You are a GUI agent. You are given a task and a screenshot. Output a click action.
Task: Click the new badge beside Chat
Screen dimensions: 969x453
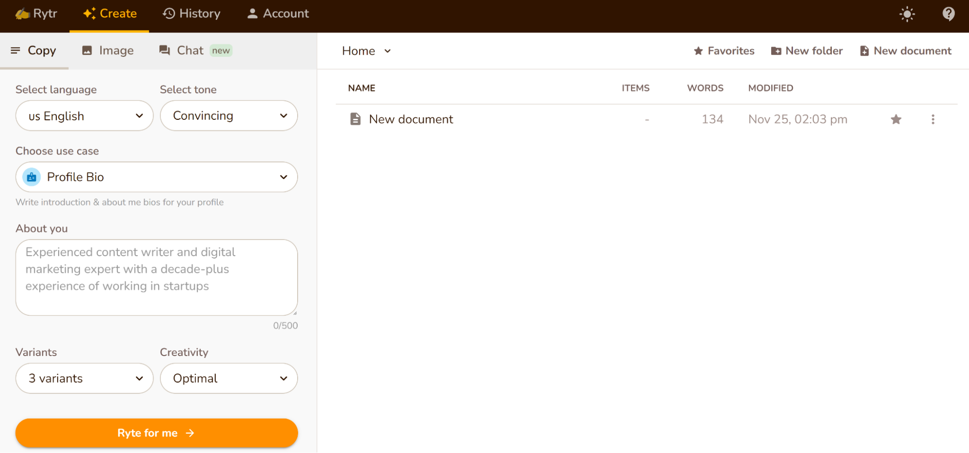(221, 50)
